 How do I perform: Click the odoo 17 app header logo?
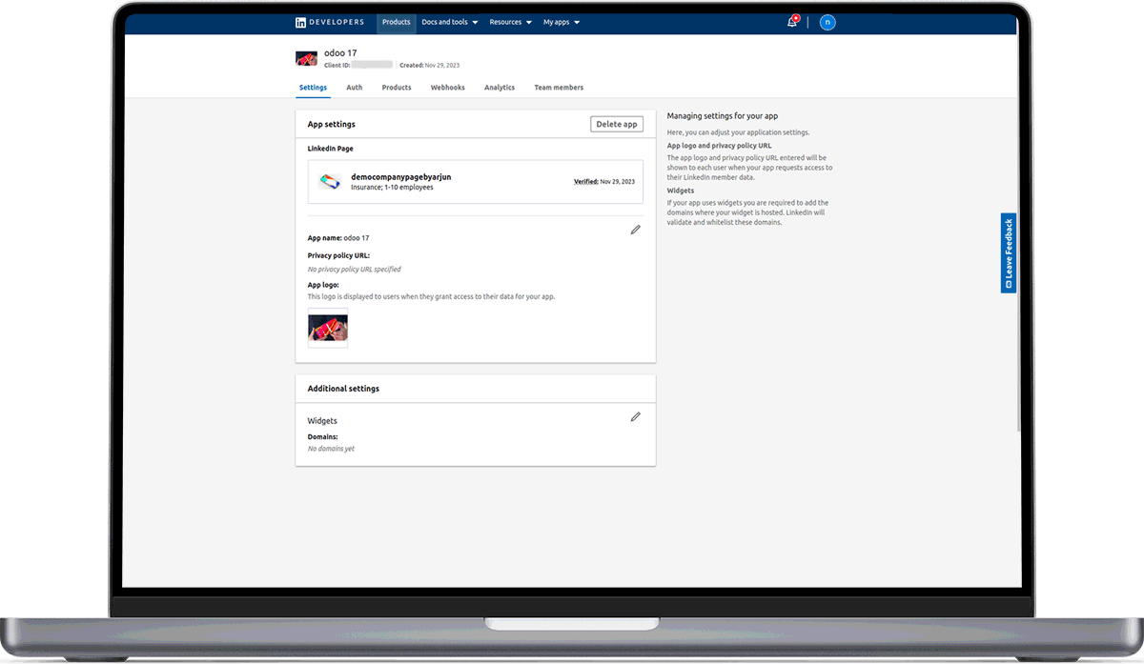tap(306, 58)
